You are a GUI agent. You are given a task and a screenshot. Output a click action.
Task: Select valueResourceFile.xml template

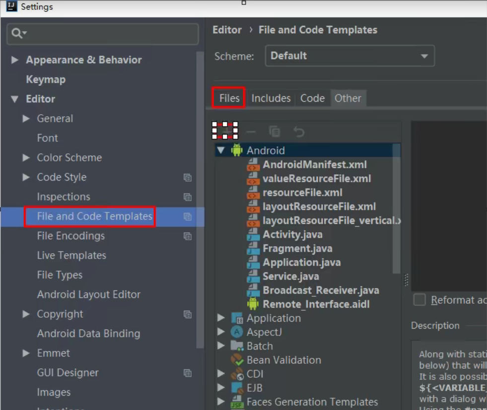[x=317, y=179]
